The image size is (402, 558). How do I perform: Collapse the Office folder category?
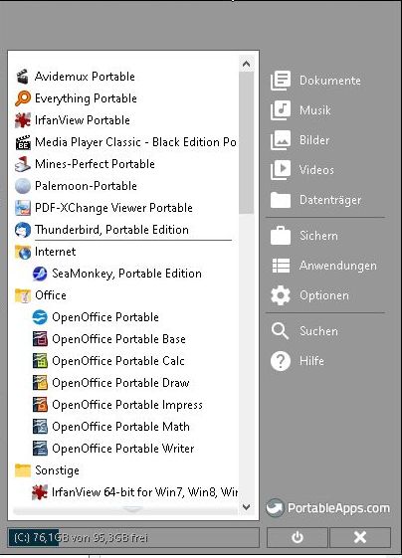pyautogui.click(x=41, y=295)
